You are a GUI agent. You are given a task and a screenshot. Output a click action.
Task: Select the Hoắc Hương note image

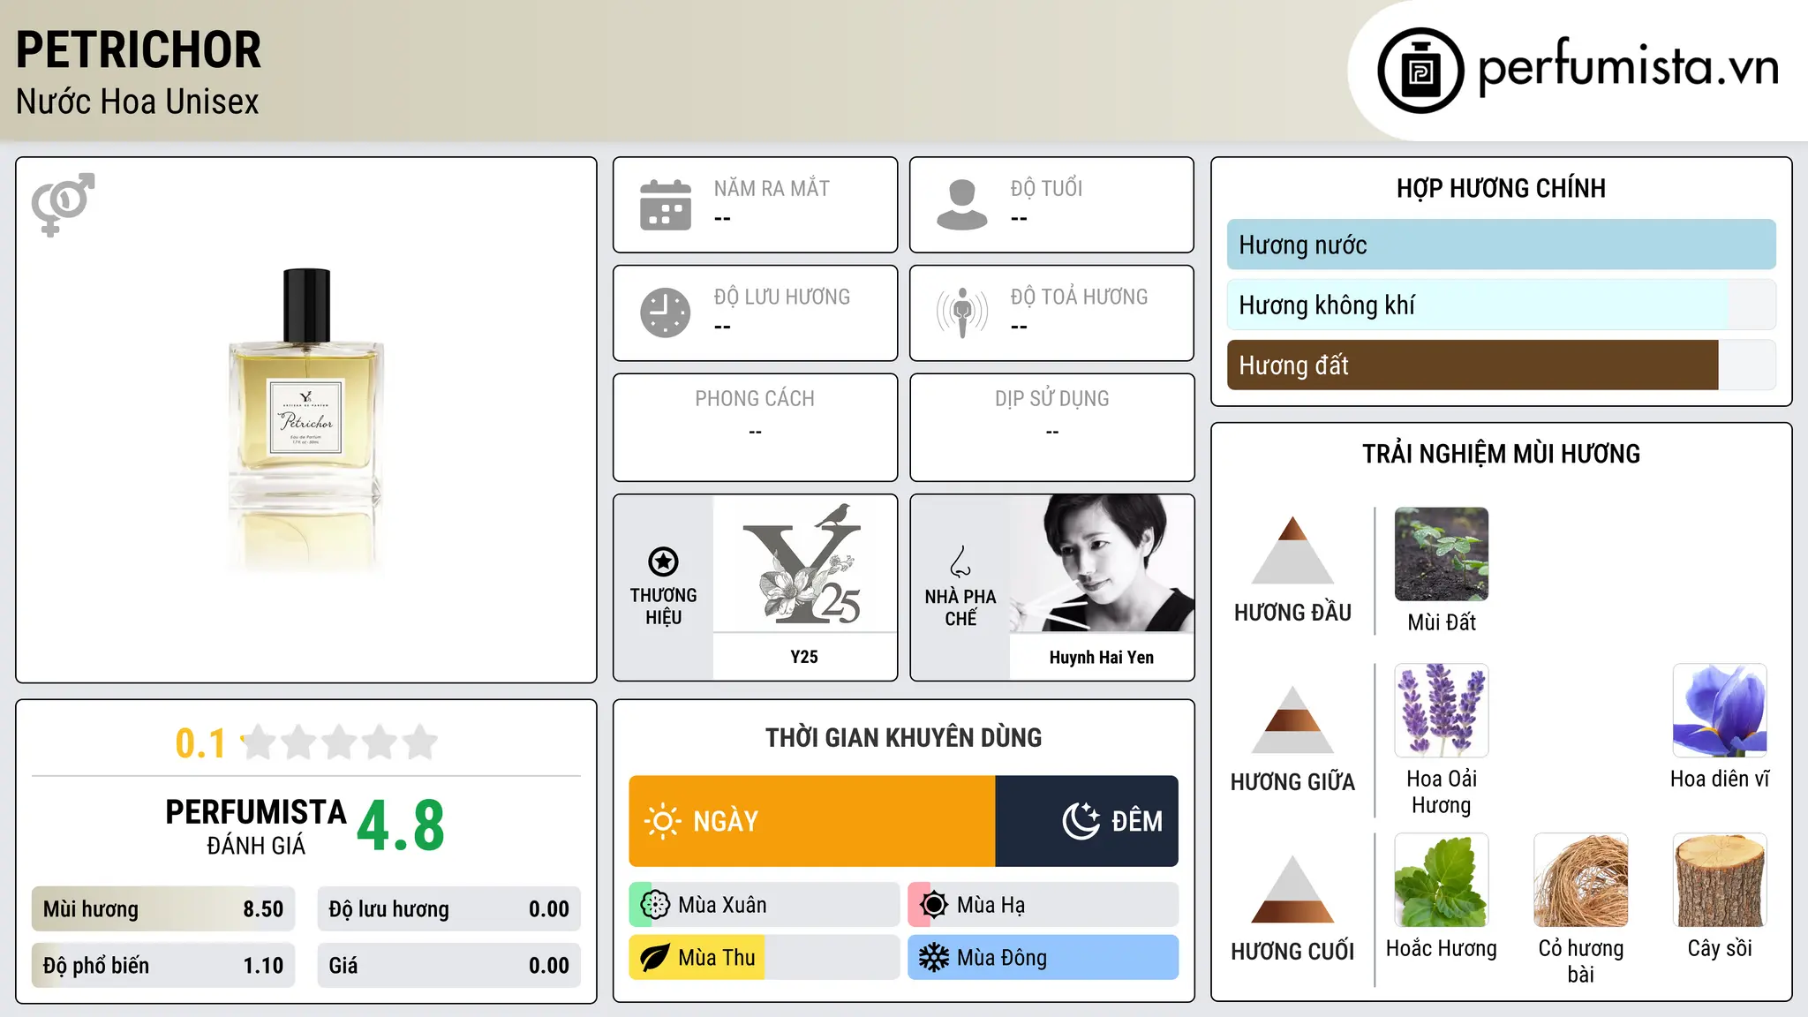1442,880
